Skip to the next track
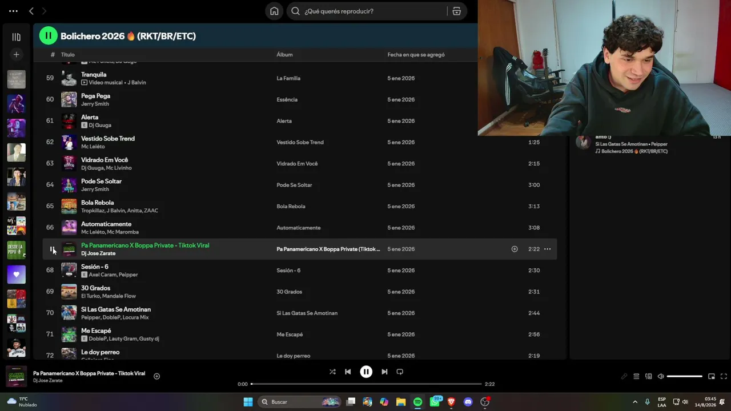 384,372
